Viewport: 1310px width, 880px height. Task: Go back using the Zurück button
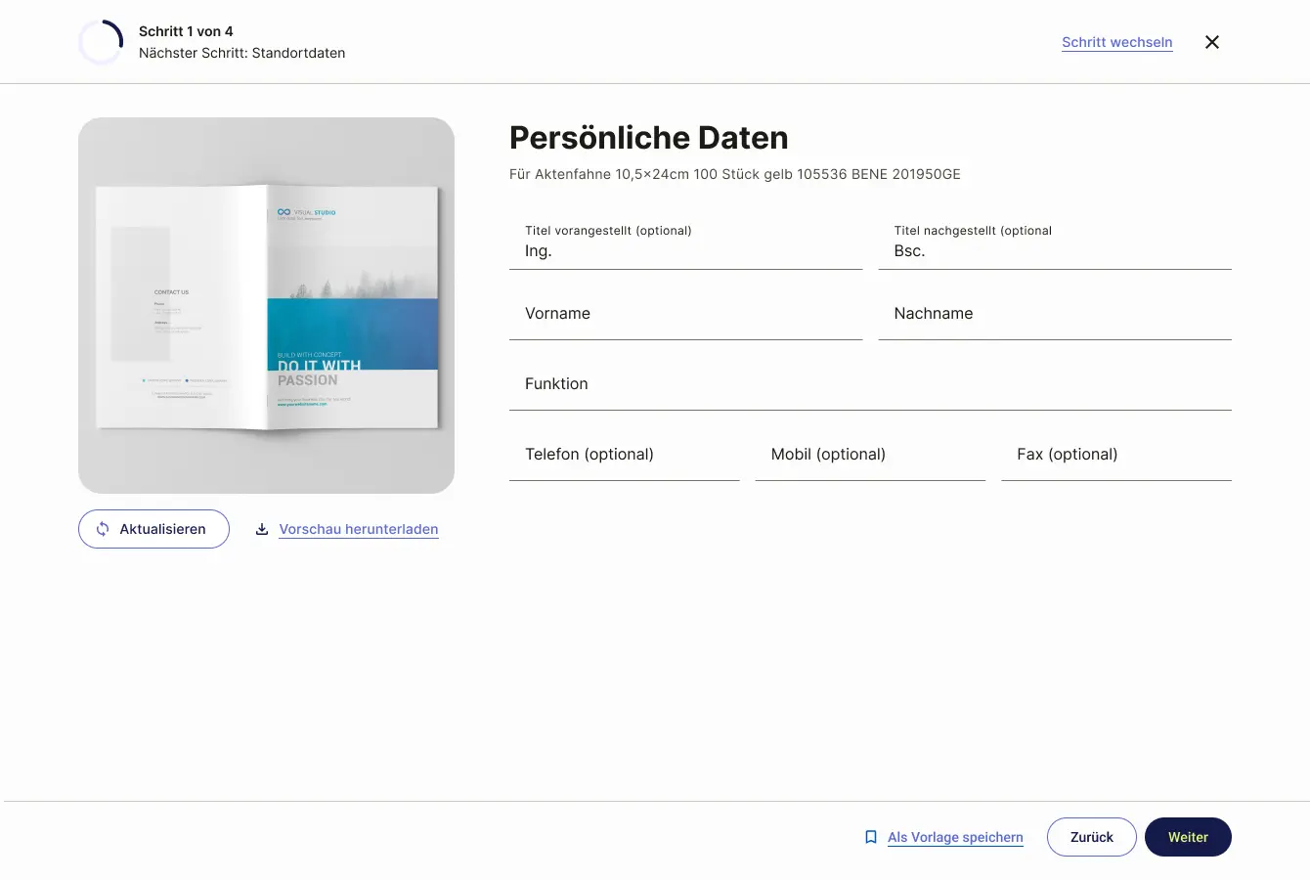coord(1091,837)
